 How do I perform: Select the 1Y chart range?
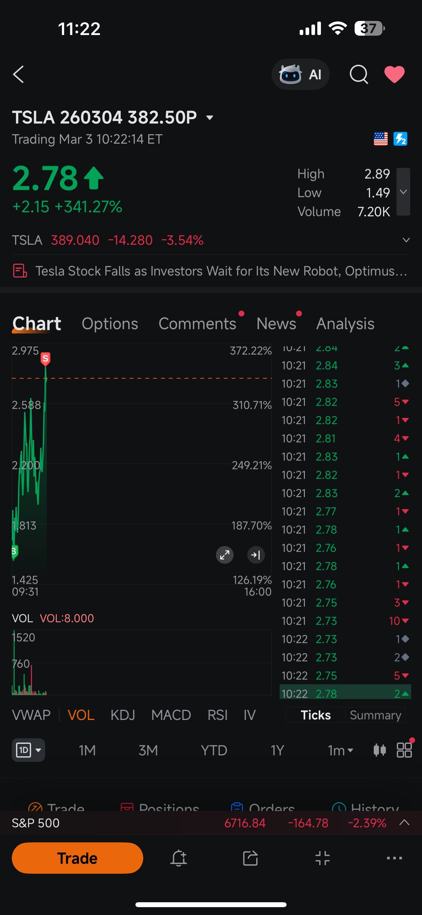click(277, 750)
